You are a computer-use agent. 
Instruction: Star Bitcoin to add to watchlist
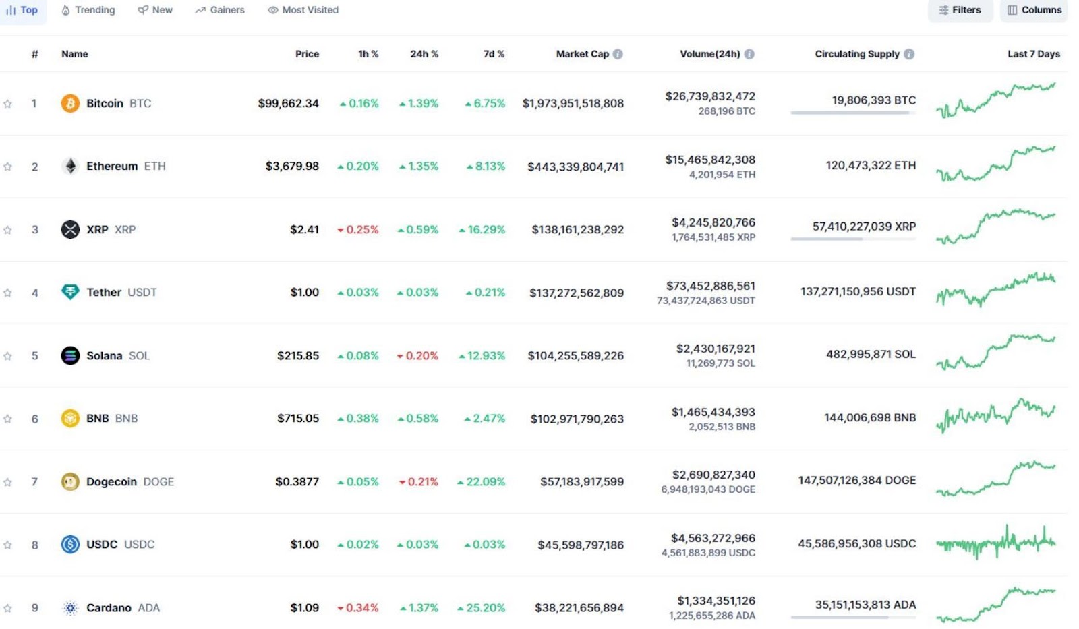[x=7, y=104]
